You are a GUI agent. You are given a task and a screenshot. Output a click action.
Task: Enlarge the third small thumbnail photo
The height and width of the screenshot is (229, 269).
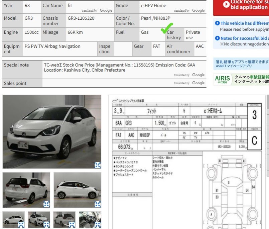[72, 225]
